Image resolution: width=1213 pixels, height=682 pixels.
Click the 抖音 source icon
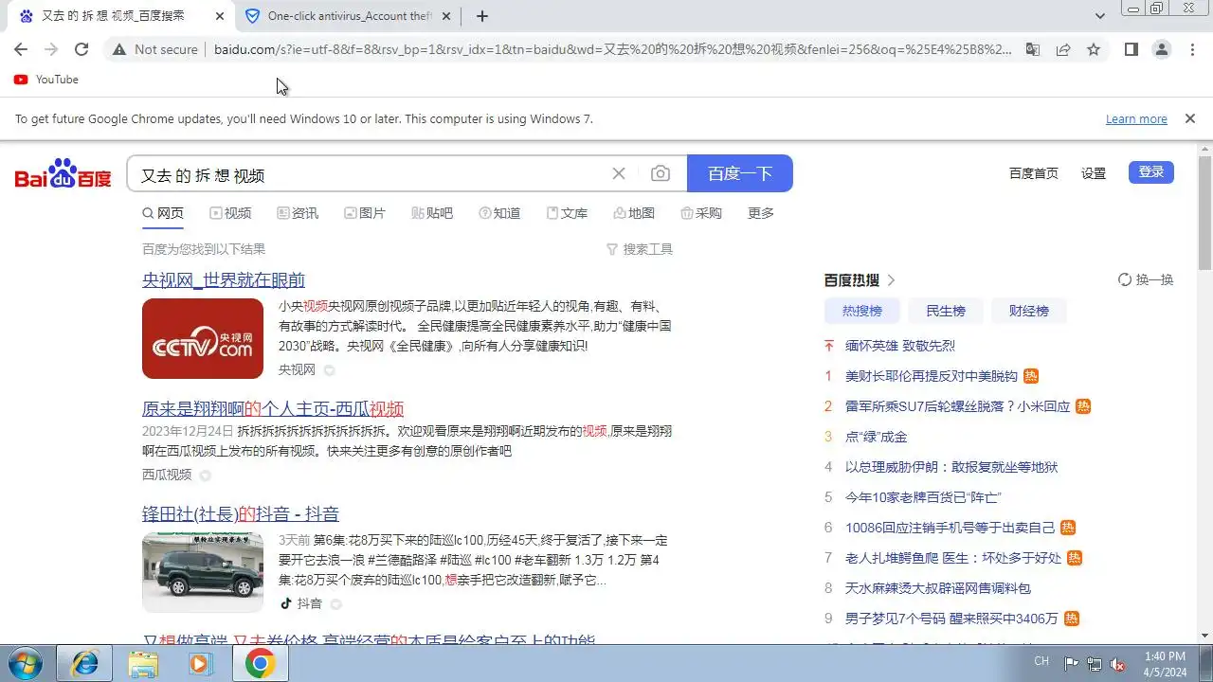pos(286,603)
